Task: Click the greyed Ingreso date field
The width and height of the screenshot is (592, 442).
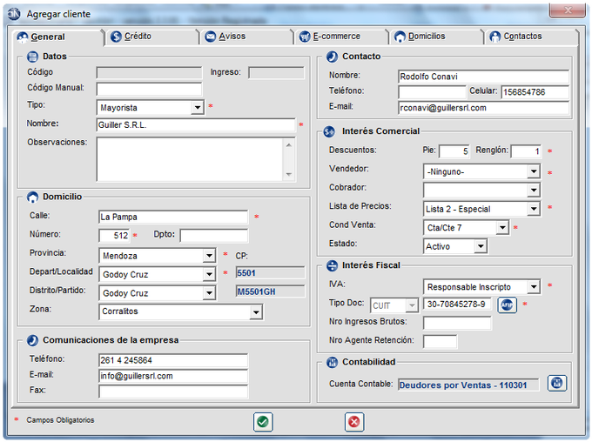Action: coord(276,73)
